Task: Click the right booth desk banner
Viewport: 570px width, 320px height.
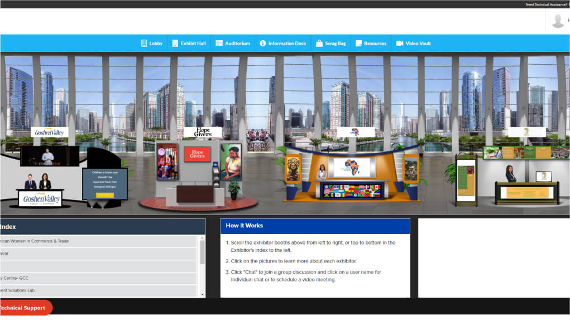Action: 527,193
